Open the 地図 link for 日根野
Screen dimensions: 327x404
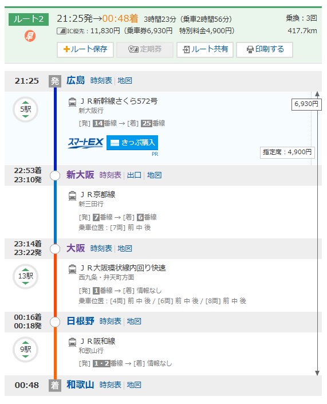134,321
